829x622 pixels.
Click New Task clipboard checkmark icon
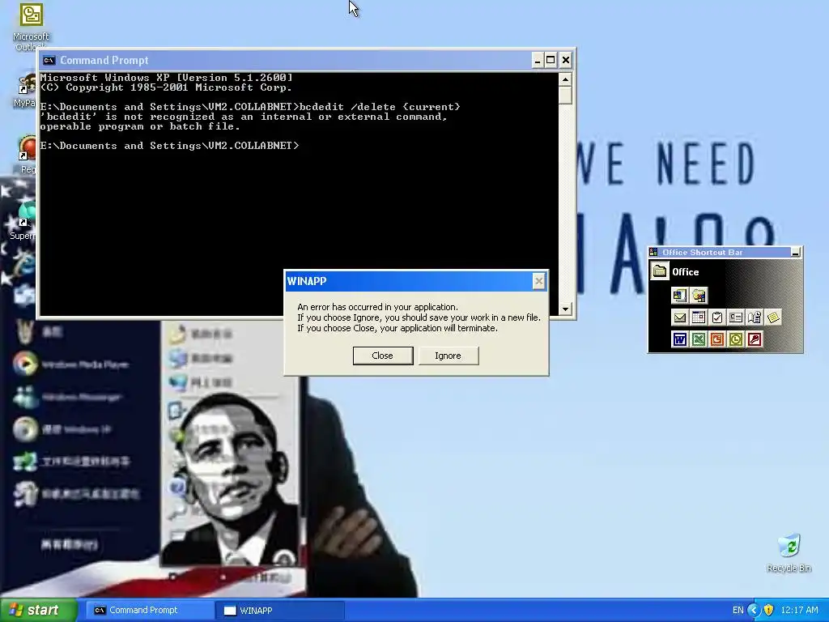tap(717, 317)
